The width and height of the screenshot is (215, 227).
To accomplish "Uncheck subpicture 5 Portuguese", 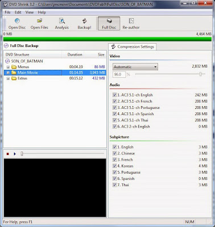I will pos(114,172).
